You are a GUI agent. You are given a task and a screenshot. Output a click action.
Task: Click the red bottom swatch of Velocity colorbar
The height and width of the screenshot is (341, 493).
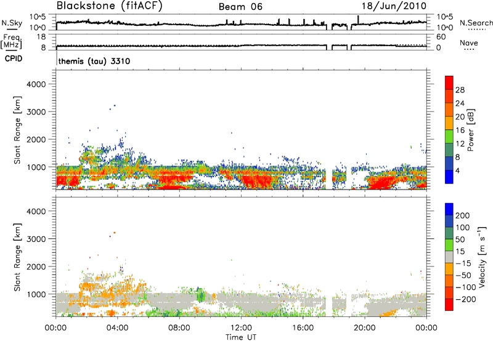(449, 305)
